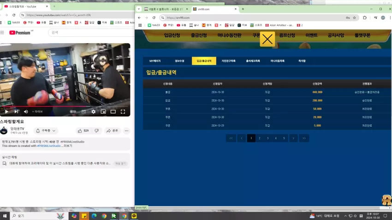The image size is (392, 220).
Task: Open new tab in YouTube window
Action: 54,6
